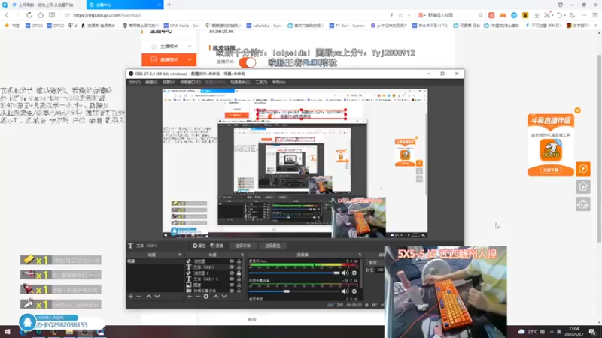The image size is (602, 338).
Task: Click 选择字体 select font button
Action: point(242,246)
